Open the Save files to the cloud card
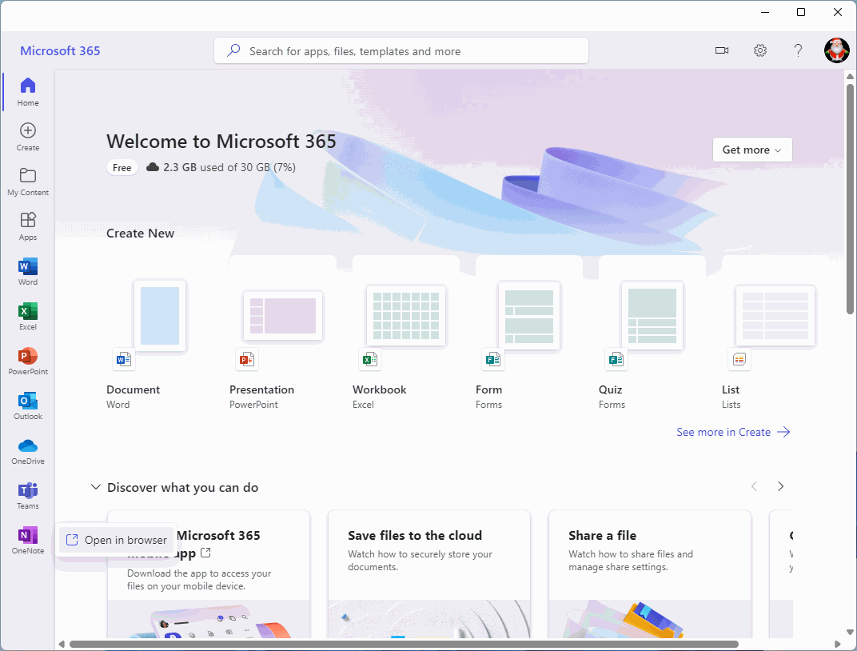This screenshot has width=857, height=651. click(429, 574)
